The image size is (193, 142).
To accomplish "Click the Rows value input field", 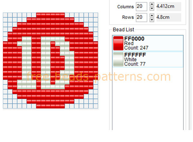I will point(142,17).
